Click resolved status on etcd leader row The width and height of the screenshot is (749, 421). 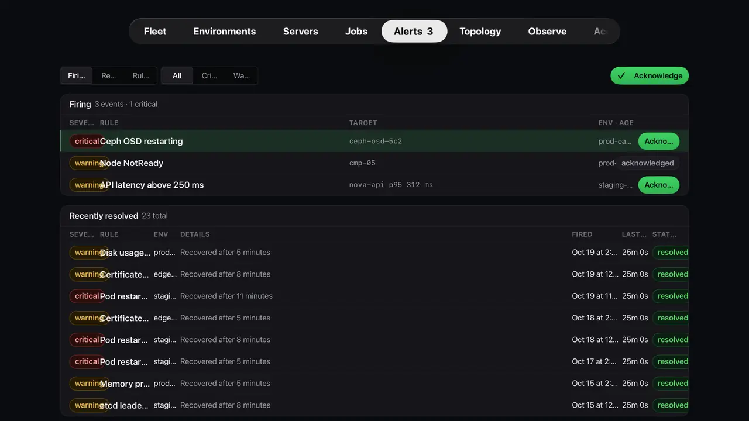671,405
